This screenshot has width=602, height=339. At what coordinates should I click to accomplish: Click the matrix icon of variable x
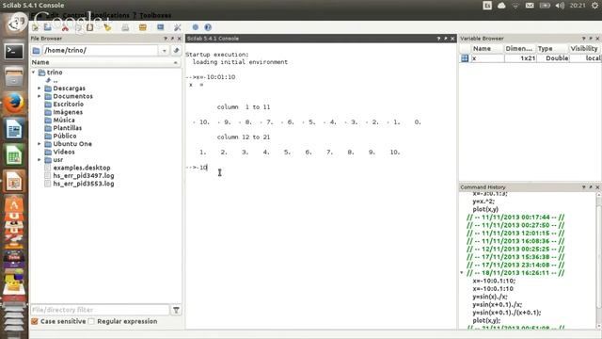[465, 58]
